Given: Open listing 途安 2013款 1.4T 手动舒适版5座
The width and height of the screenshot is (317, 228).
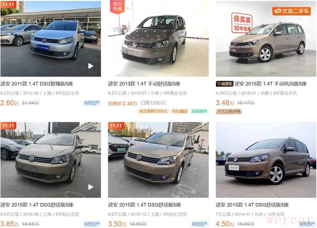Looking at the screenshot, I should point(144,84).
